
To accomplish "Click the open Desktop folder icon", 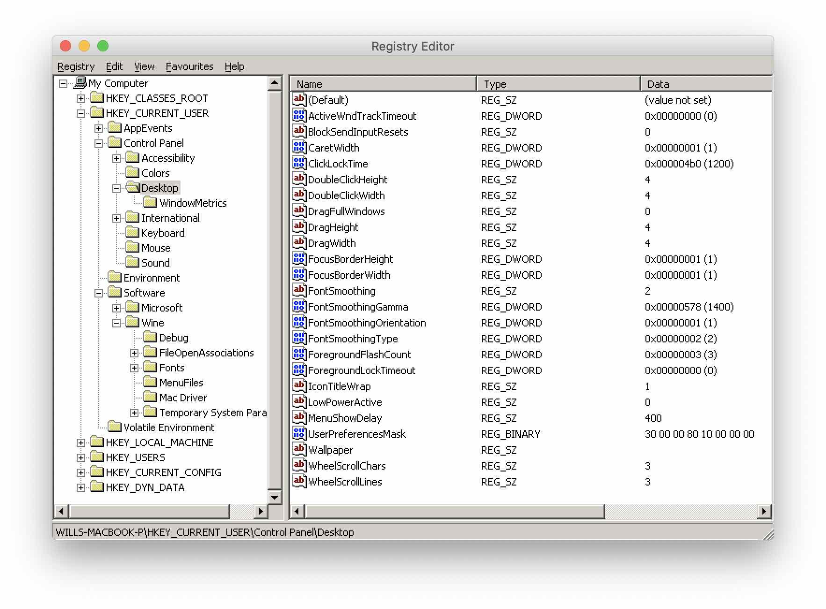I will coord(132,188).
